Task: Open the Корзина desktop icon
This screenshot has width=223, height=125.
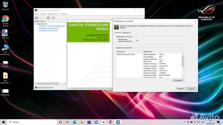Action: pos(5,6)
